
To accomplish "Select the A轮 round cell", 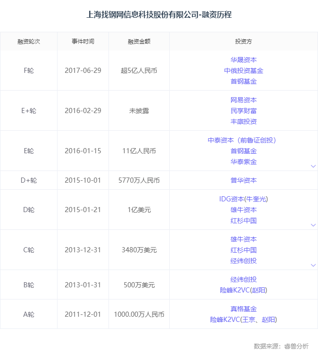I will point(29,314).
